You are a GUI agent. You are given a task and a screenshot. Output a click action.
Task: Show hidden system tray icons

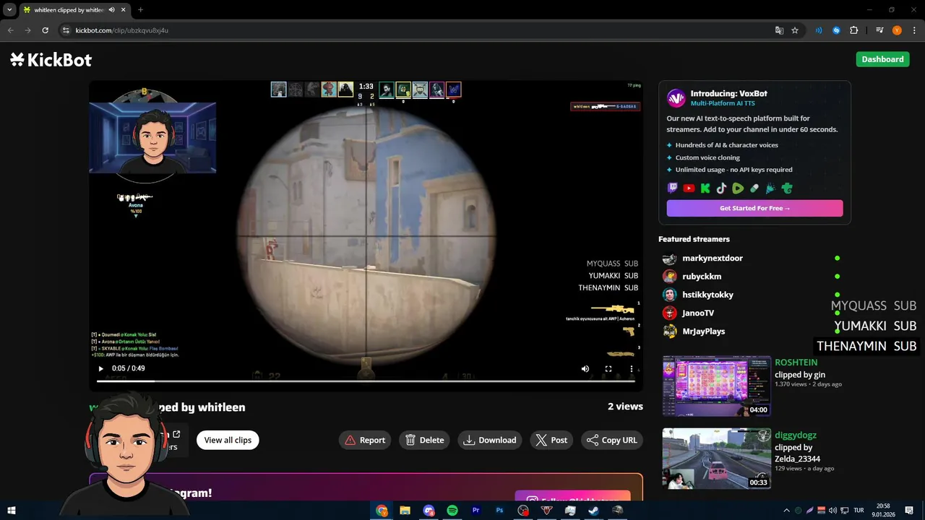[x=787, y=511]
